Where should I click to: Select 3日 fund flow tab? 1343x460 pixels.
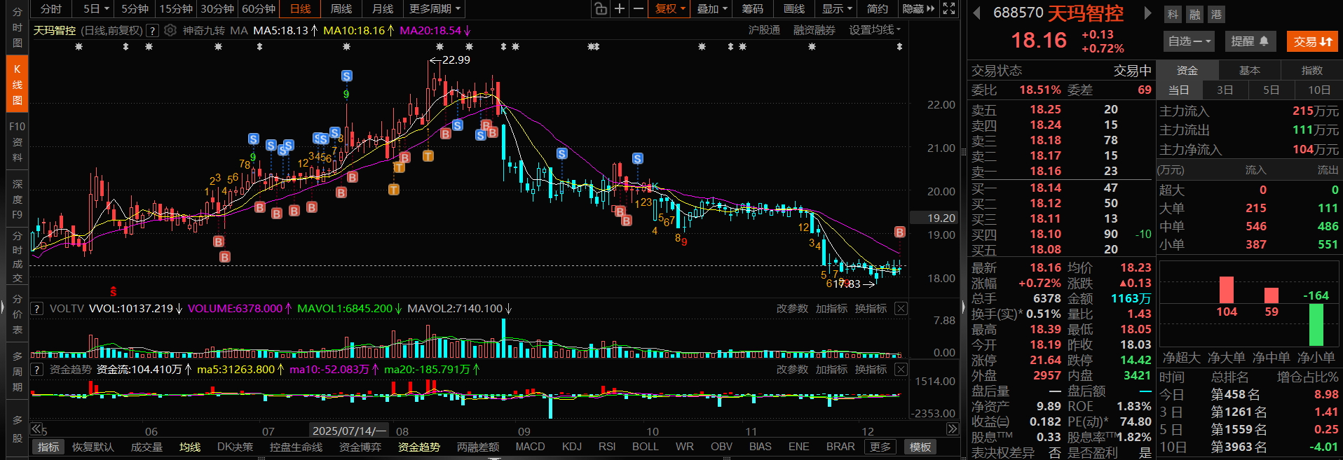click(x=1225, y=90)
